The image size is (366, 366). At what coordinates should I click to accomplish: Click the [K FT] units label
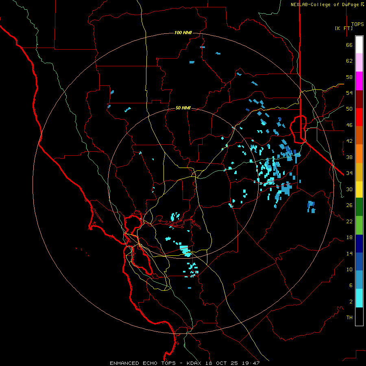[344, 28]
